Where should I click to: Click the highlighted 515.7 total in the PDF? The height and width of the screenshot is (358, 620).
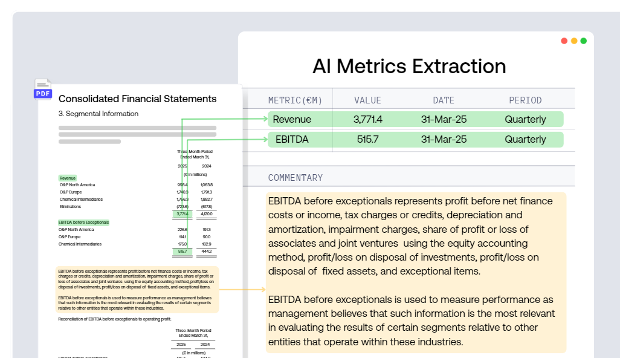(182, 252)
